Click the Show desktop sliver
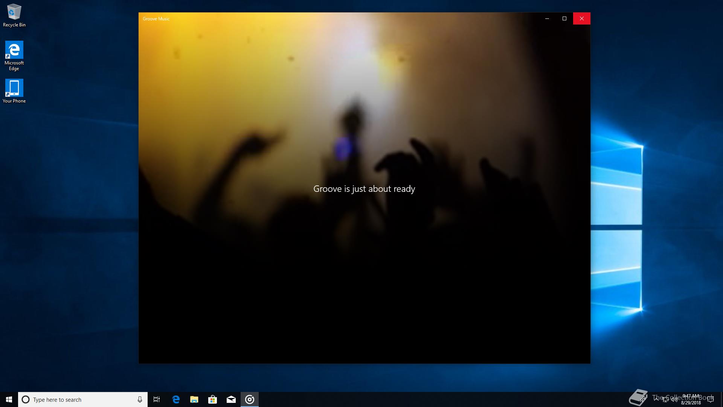 tap(722, 399)
